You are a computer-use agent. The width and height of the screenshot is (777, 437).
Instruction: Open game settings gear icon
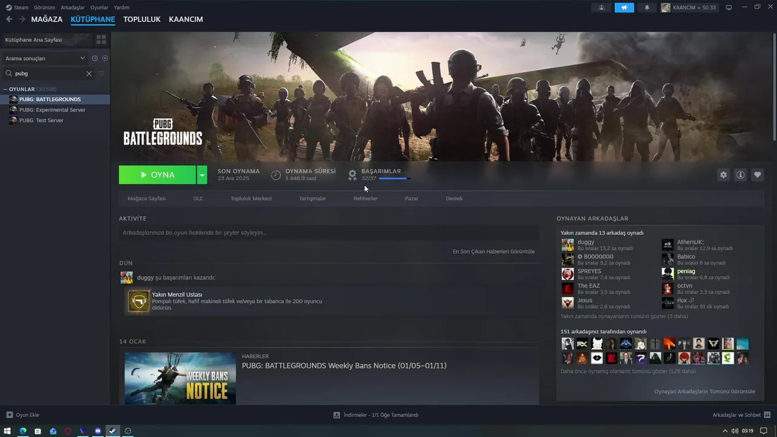723,175
